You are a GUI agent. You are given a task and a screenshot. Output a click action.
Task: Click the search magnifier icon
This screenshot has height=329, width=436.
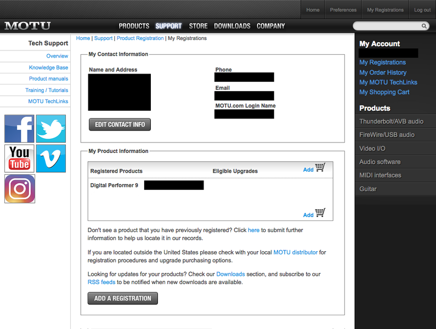pos(424,26)
